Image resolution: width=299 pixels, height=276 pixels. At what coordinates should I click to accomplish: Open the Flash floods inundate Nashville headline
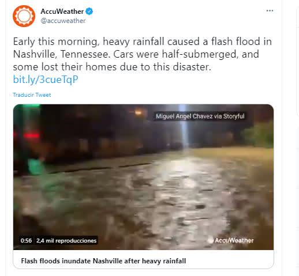103,261
